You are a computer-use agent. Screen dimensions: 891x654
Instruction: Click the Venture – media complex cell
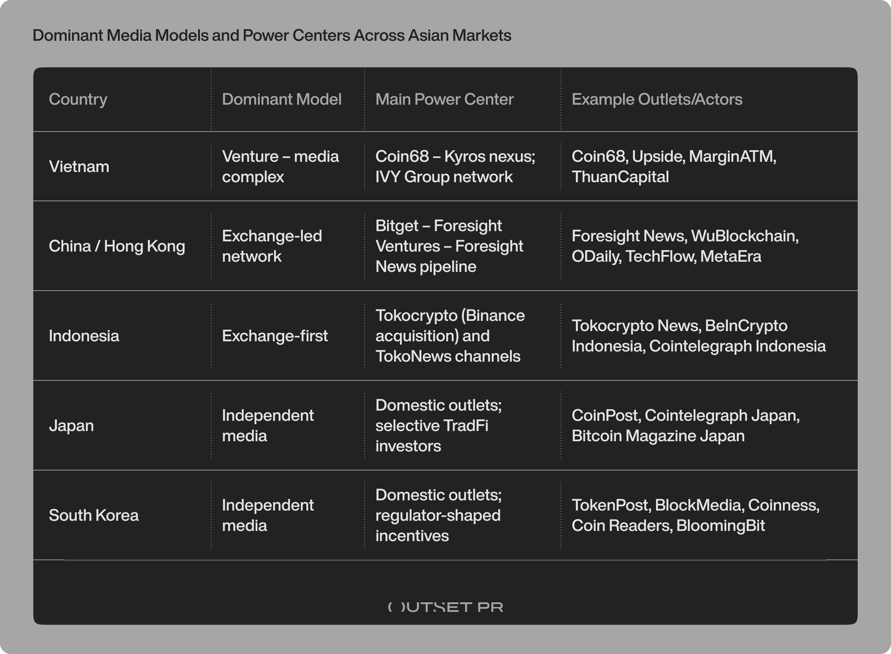click(x=281, y=166)
